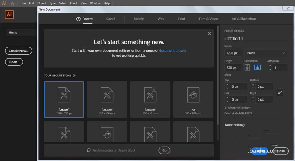Open the File menu
295x161 pixels.
[x=24, y=3]
